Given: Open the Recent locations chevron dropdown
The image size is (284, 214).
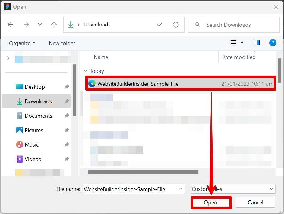Looking at the screenshot, I should pos(40,25).
